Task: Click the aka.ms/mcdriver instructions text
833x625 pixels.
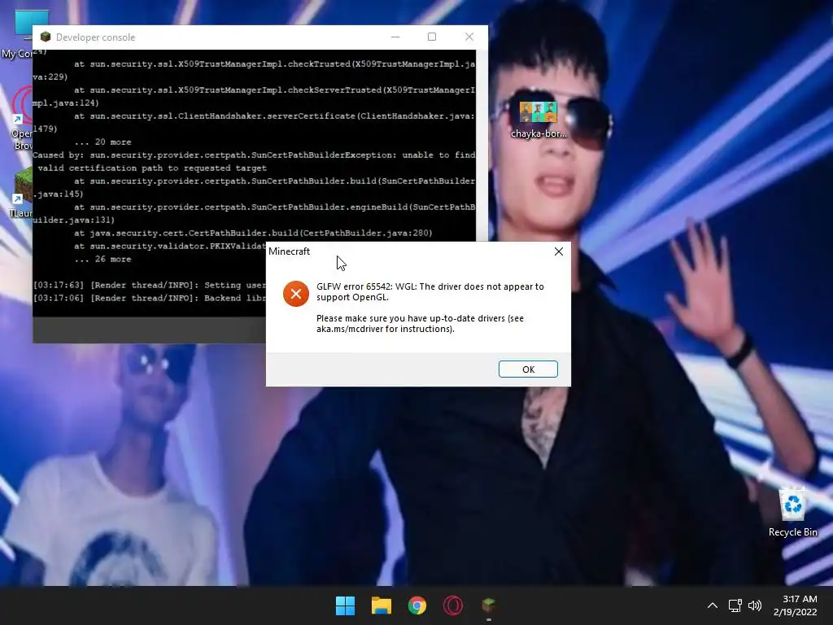Action: pos(420,324)
